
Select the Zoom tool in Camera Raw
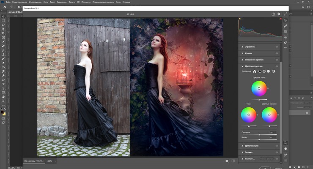(286, 143)
